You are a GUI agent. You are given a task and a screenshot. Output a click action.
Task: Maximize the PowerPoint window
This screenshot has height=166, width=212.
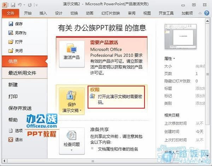click(x=194, y=5)
